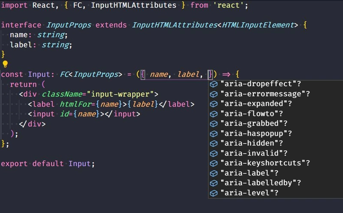Click the cube icon beside "aria-expanded"
The width and height of the screenshot is (343, 213).
[x=214, y=104]
